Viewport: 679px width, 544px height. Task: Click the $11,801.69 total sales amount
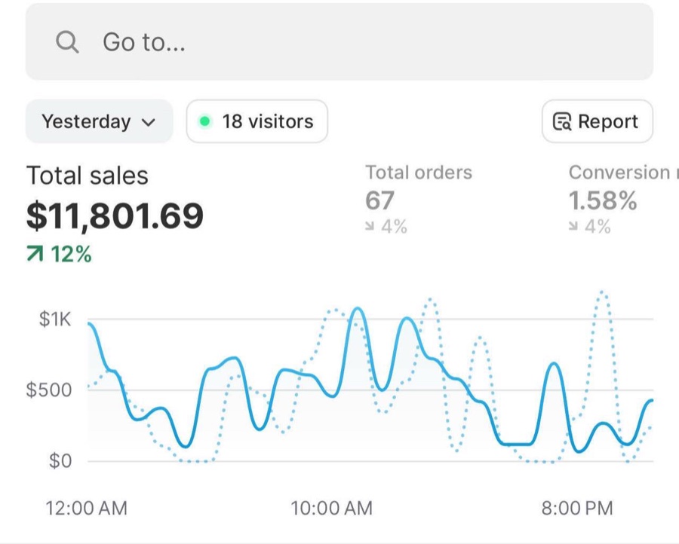point(115,215)
